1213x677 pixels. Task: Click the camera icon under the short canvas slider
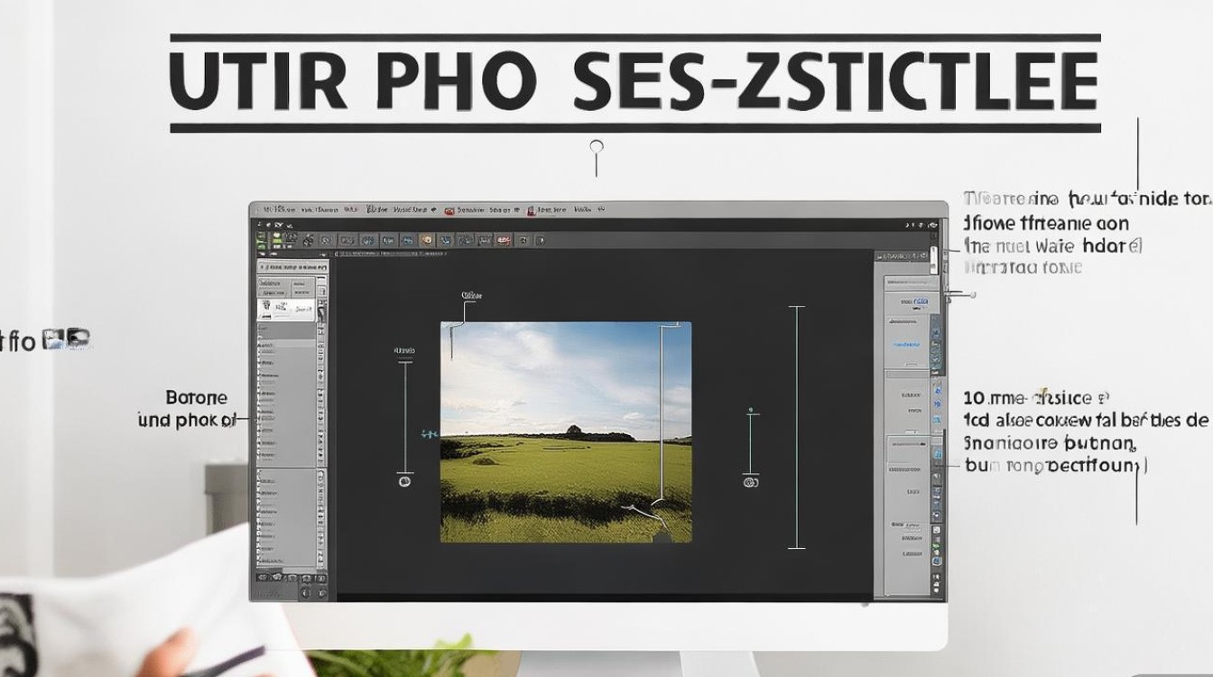pos(750,483)
